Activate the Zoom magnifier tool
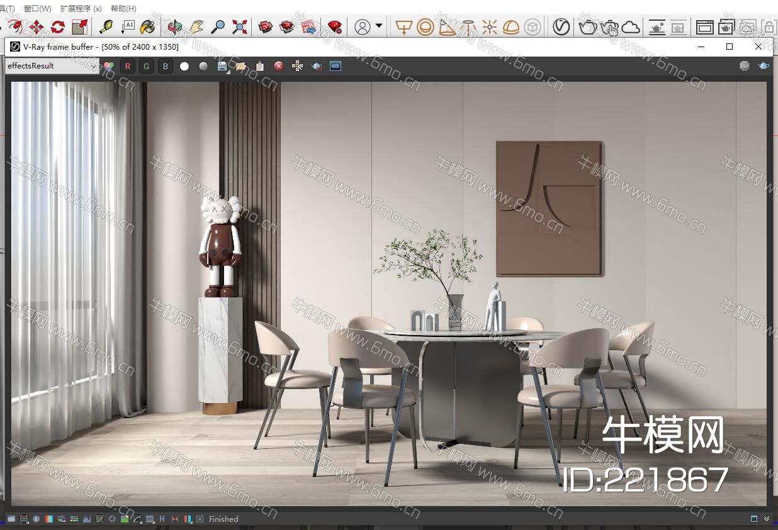The width and height of the screenshot is (778, 530). point(218,26)
